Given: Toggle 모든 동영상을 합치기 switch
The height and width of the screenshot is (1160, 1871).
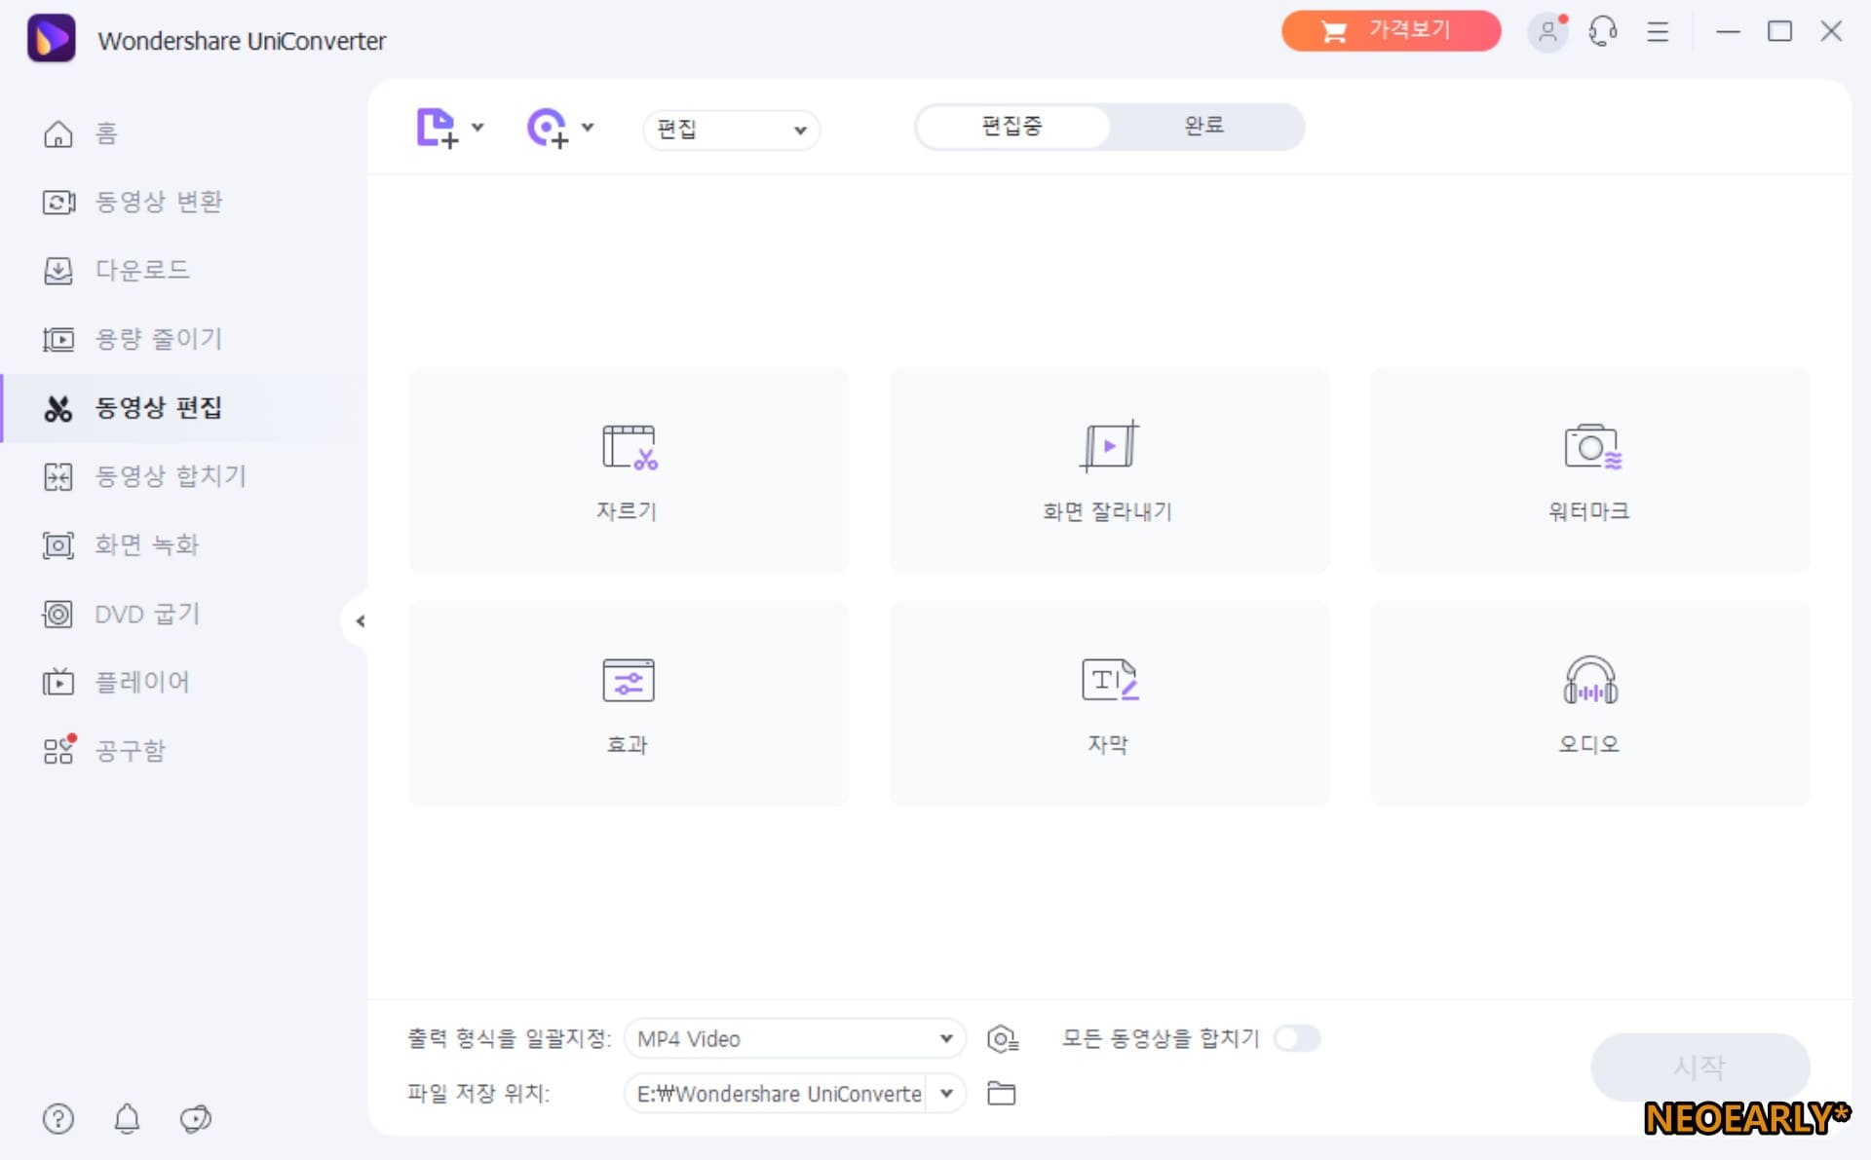Looking at the screenshot, I should point(1297,1038).
